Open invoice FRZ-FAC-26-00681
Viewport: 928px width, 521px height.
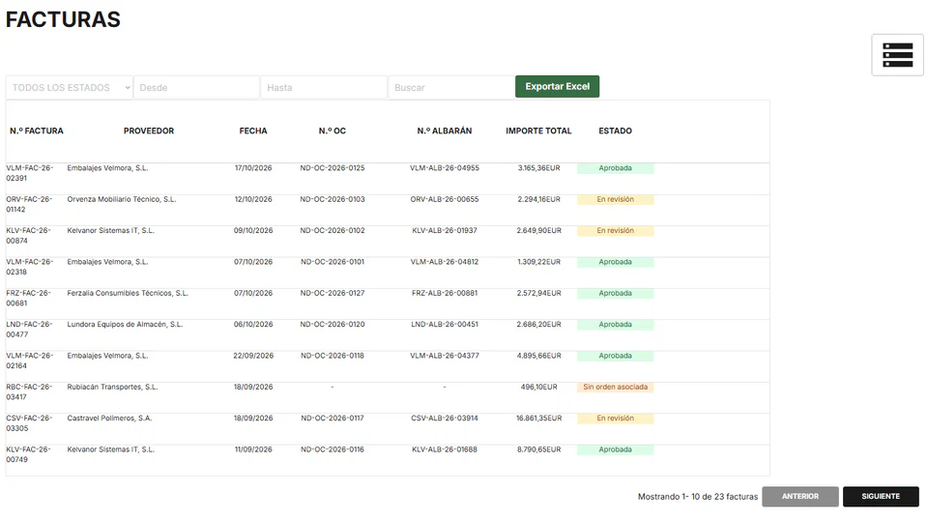click(28, 299)
